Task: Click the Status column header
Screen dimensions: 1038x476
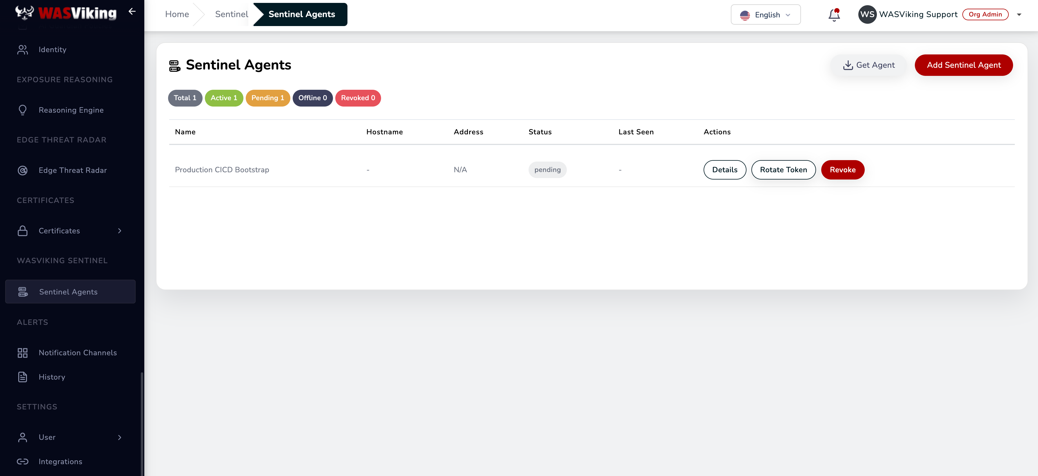Action: coord(540,132)
